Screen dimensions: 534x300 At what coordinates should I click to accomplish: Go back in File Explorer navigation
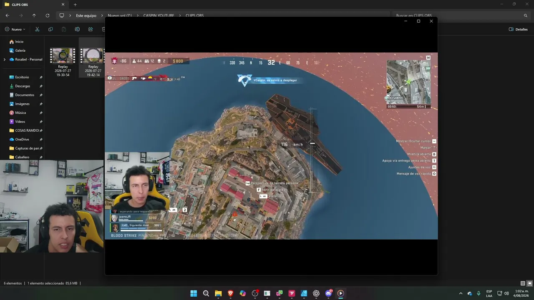[x=8, y=15]
